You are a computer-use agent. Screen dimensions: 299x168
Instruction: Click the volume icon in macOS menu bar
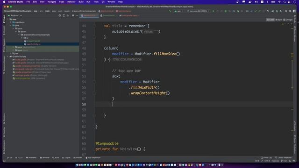click(256, 2)
